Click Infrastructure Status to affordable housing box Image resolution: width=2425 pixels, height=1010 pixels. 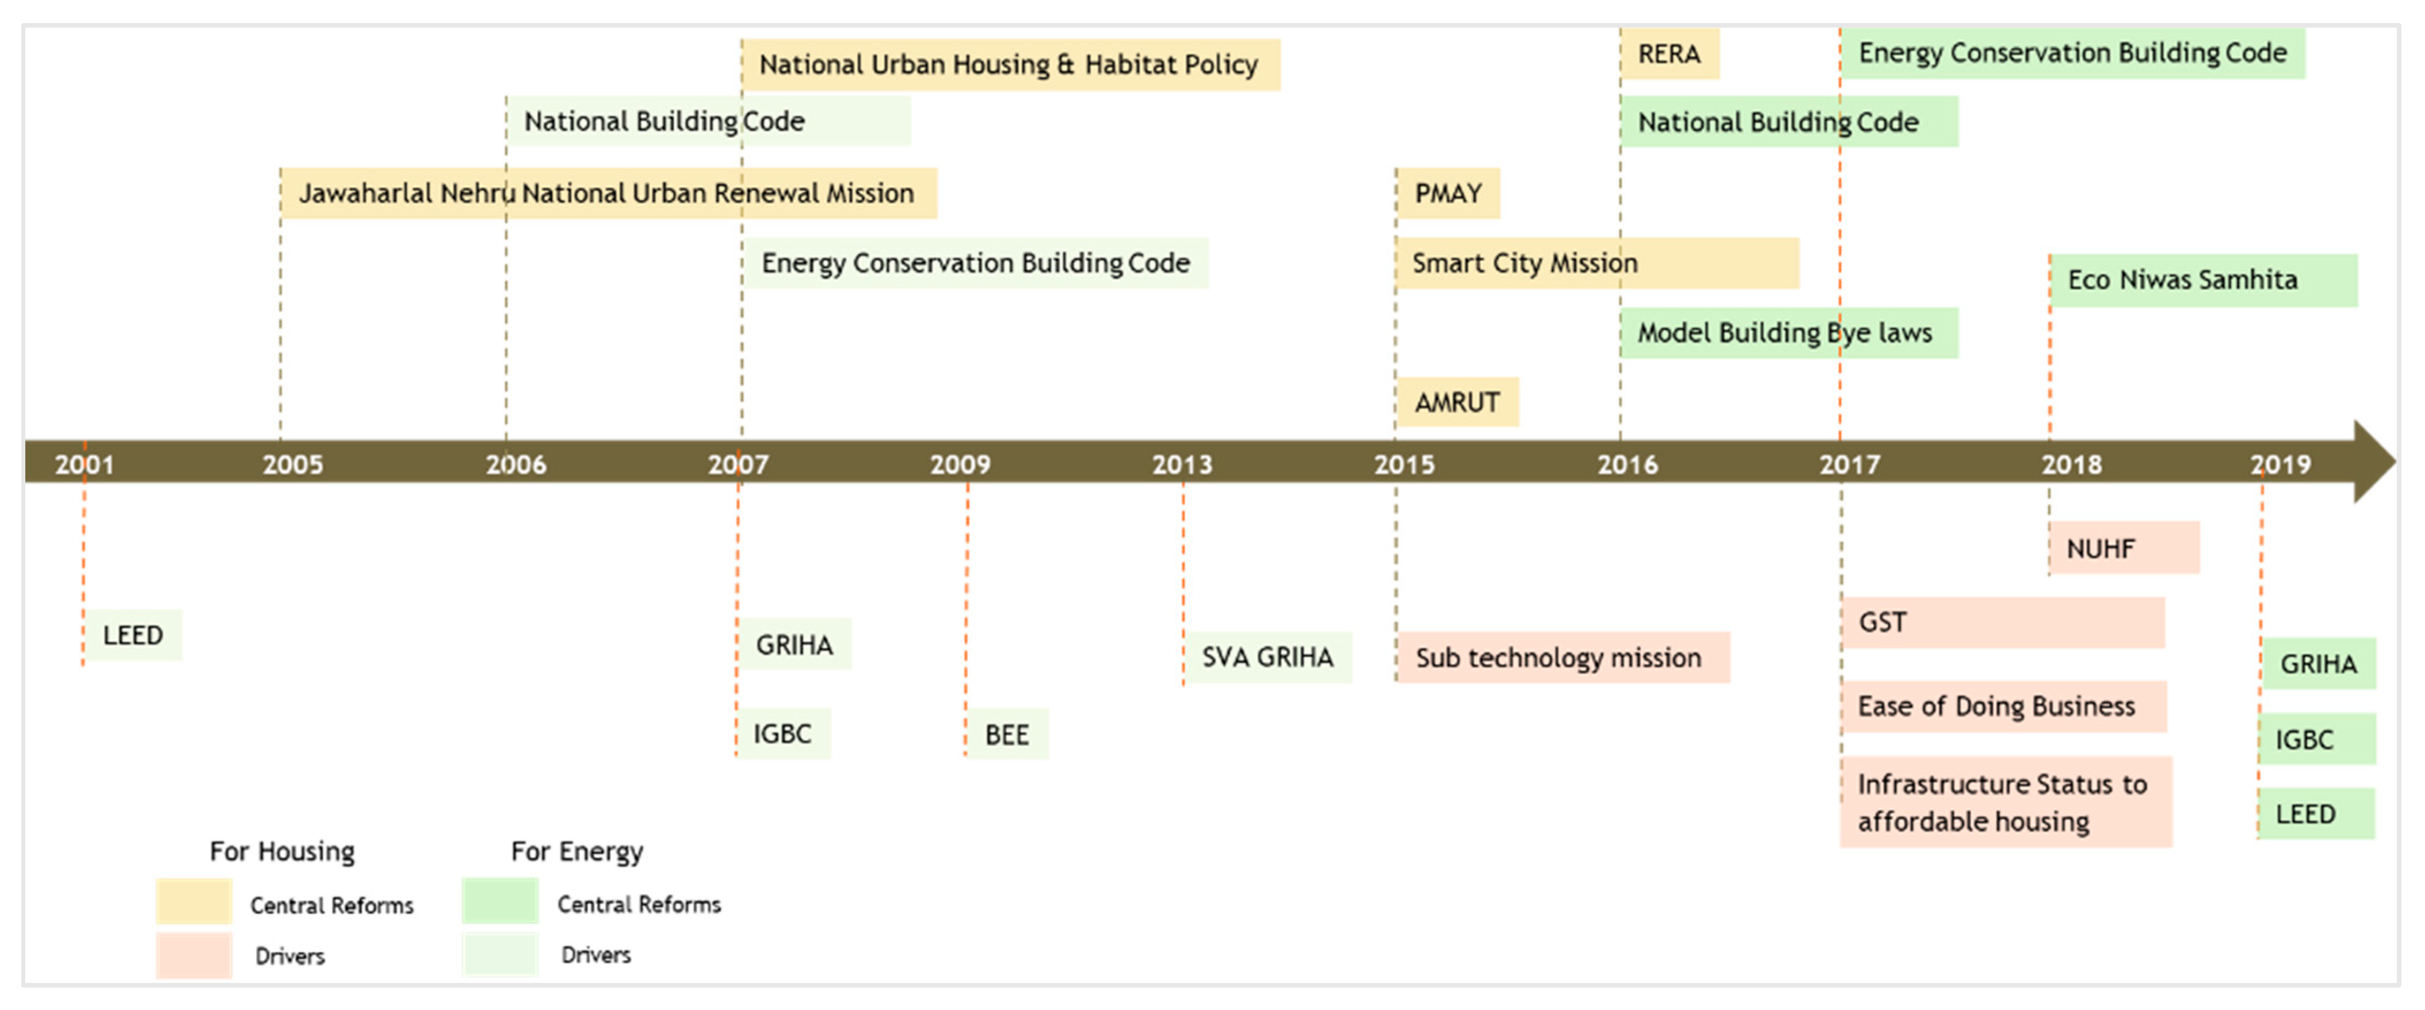[x=2007, y=801]
